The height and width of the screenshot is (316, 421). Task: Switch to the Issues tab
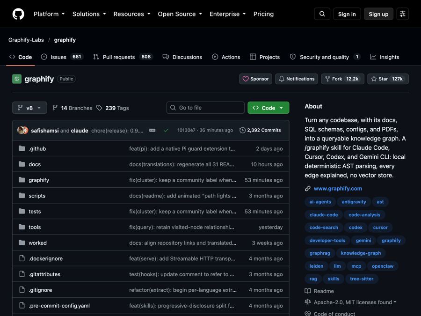pyautogui.click(x=62, y=57)
